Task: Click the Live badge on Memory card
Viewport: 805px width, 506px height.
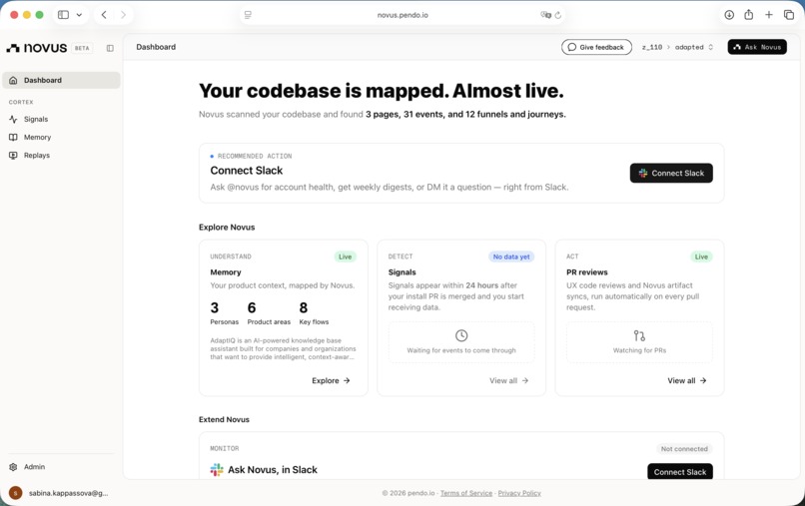Action: (345, 256)
